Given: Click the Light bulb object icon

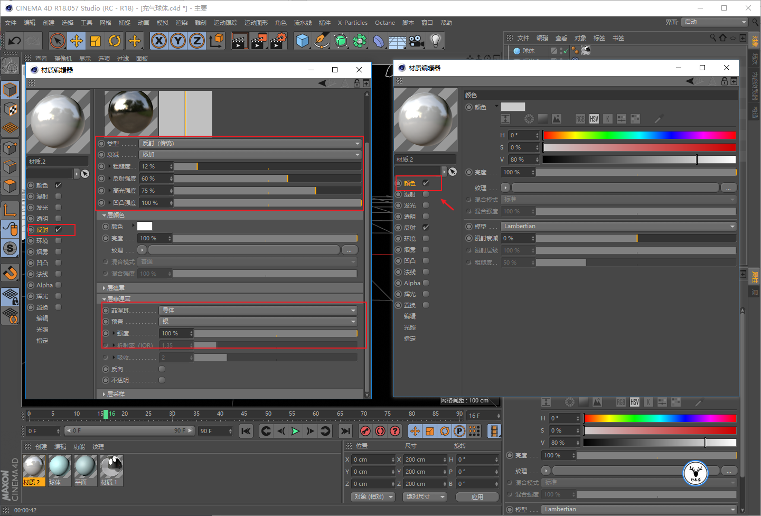Looking at the screenshot, I should pyautogui.click(x=435, y=41).
